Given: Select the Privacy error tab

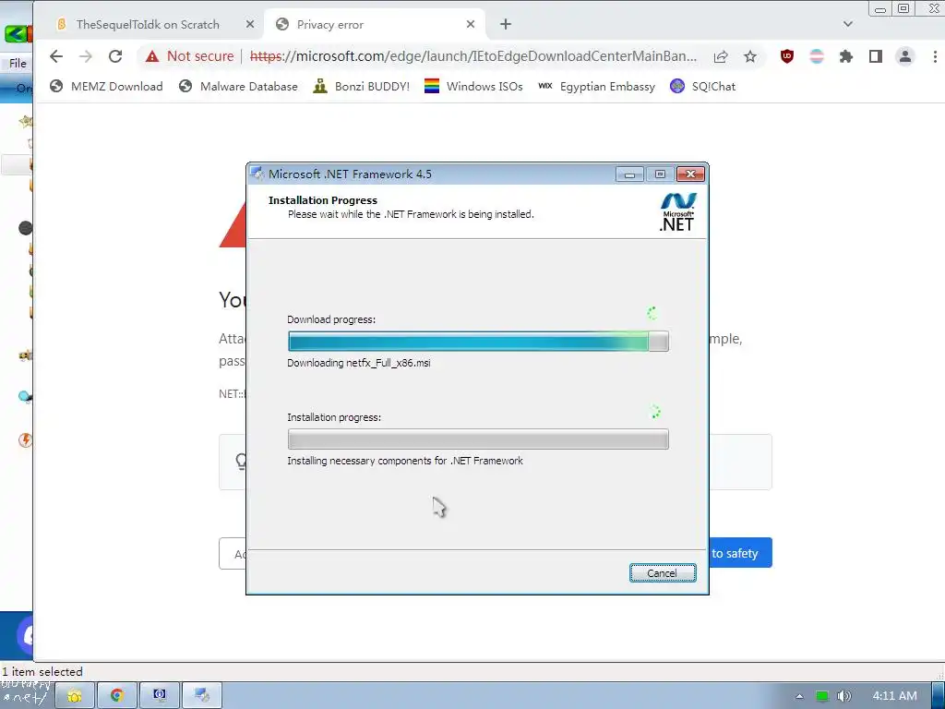Looking at the screenshot, I should pyautogui.click(x=374, y=25).
